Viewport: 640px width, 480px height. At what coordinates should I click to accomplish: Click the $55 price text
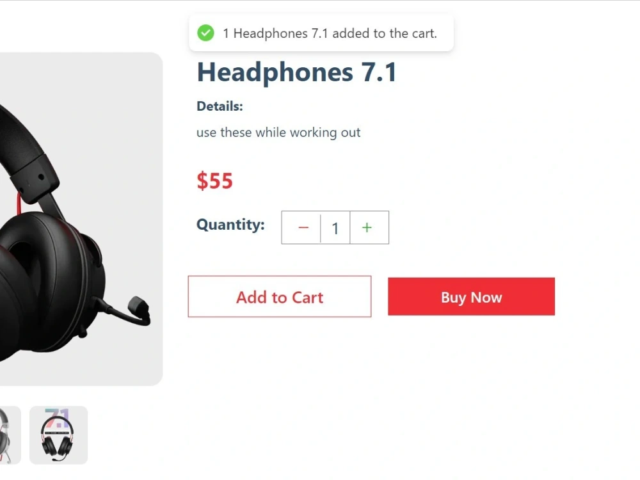pos(214,181)
